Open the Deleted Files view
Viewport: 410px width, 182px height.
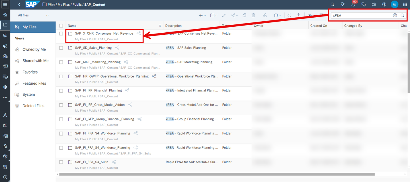(33, 106)
